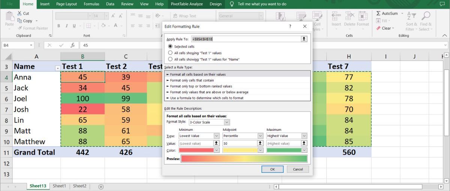Click the Apply Rule To range selector arrow

tap(304, 39)
